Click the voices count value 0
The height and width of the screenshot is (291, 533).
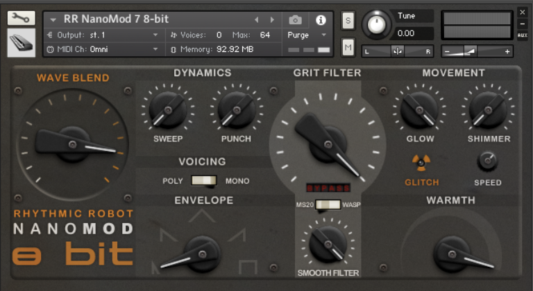pos(219,35)
